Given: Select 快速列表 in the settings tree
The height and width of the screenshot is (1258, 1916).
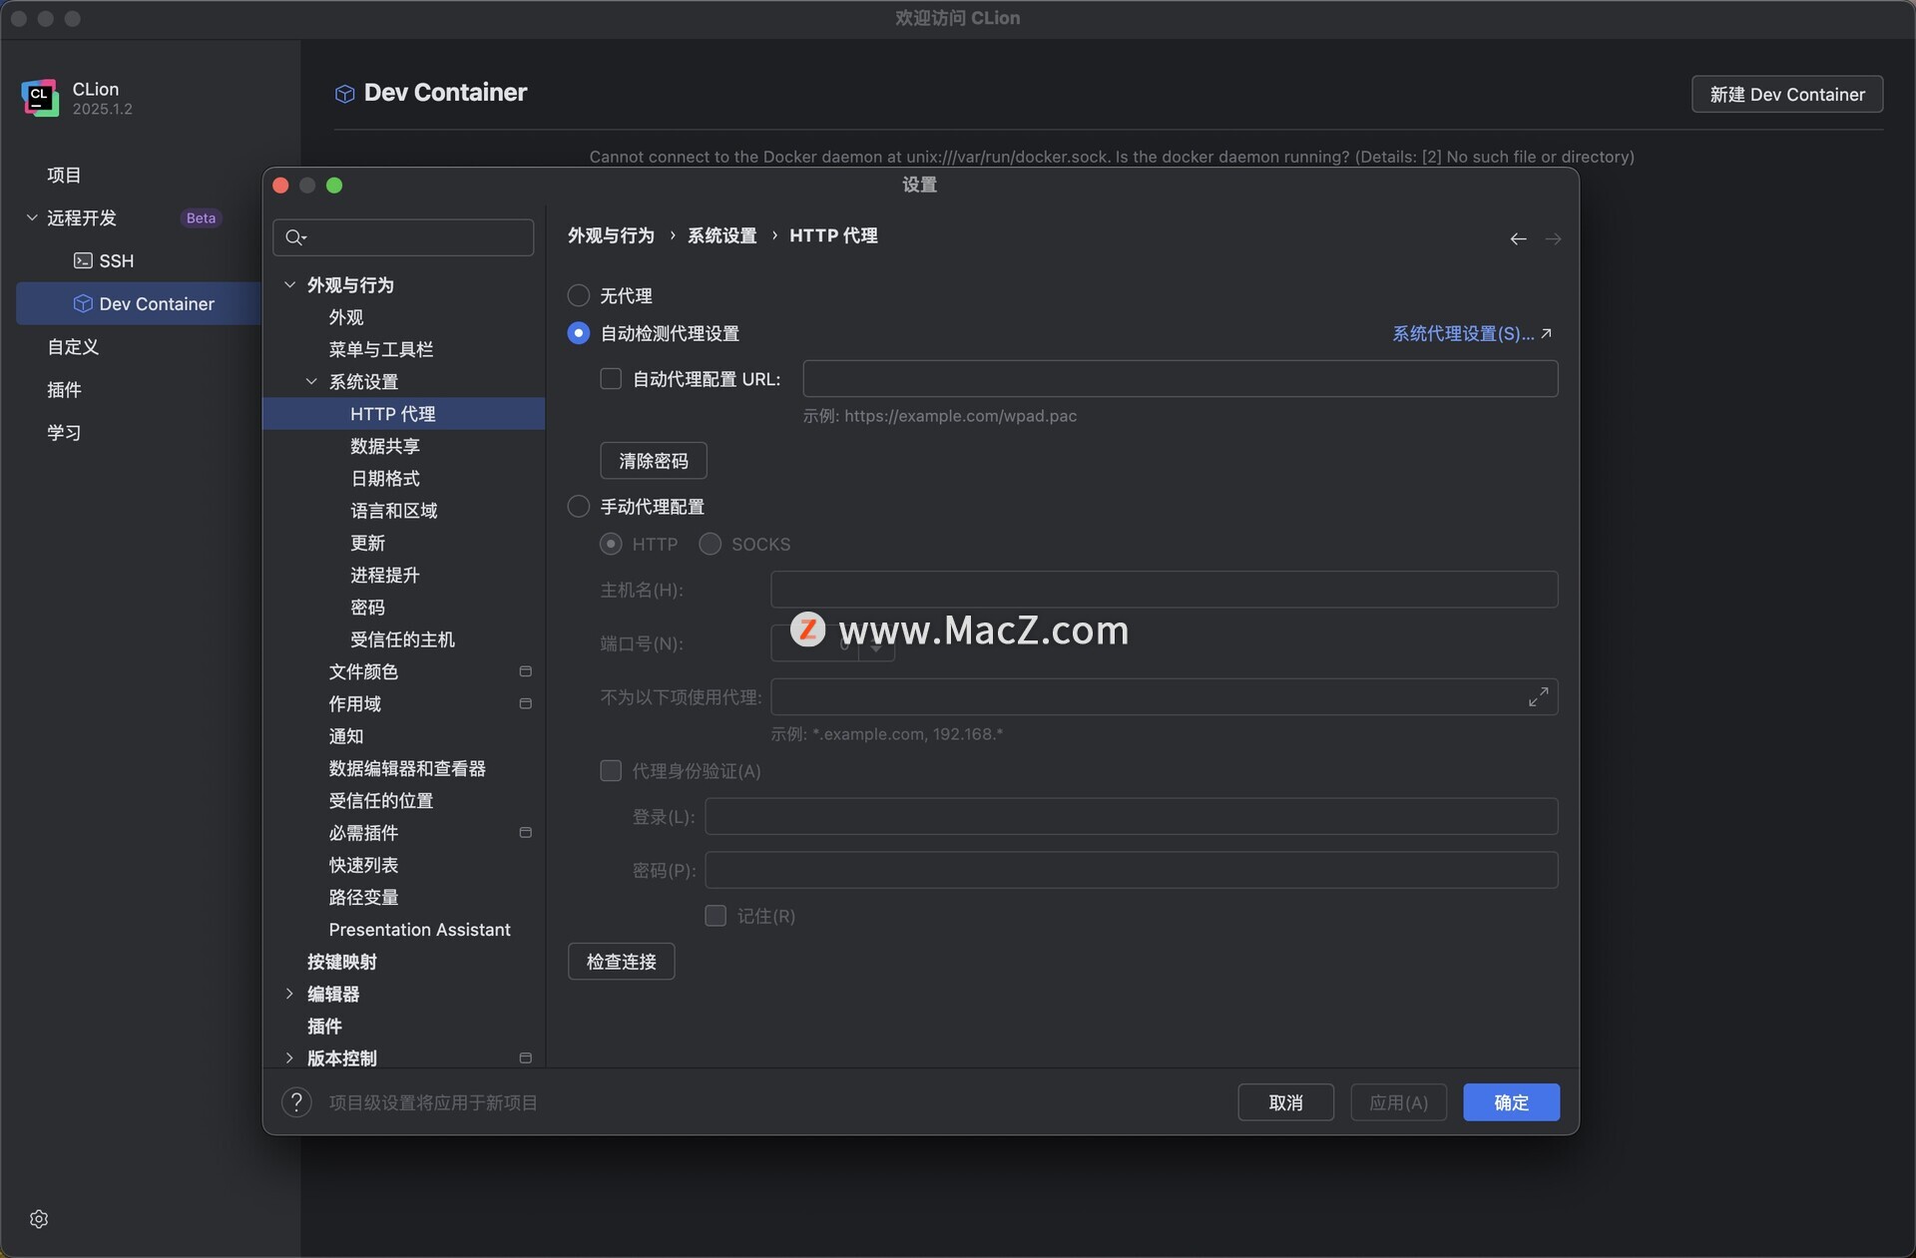Looking at the screenshot, I should [364, 865].
